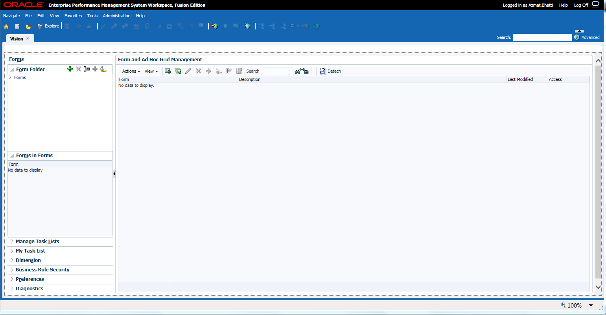Add a form folder with the green plus
The height and width of the screenshot is (315, 606).
pyautogui.click(x=70, y=69)
